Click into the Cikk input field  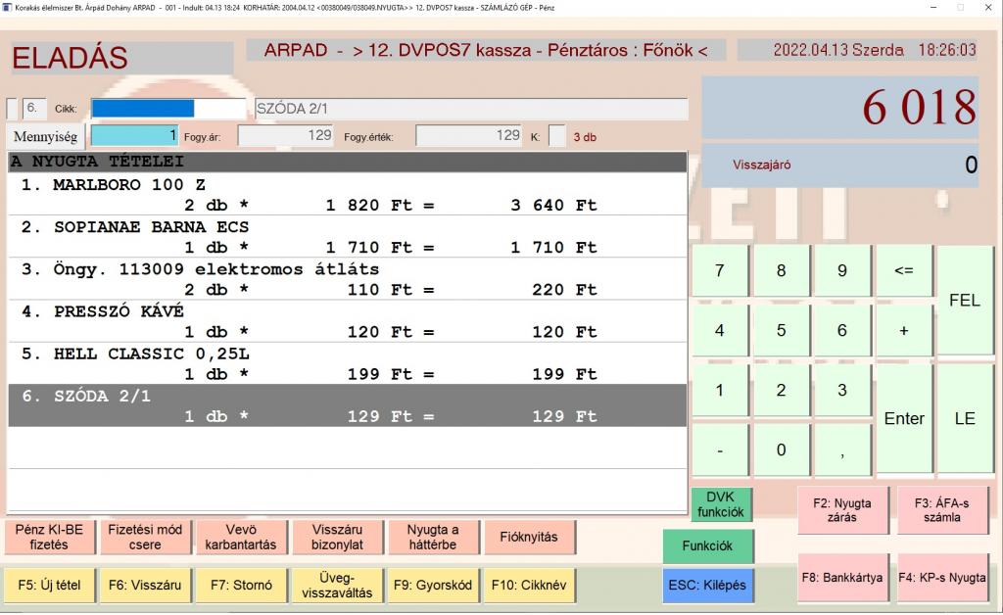(167, 109)
